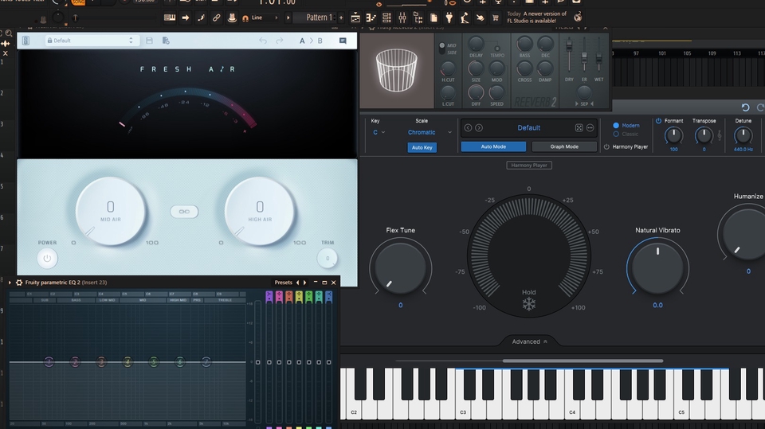The image size is (765, 429).
Task: Open the mixer icon in toolbar
Action: tap(402, 18)
